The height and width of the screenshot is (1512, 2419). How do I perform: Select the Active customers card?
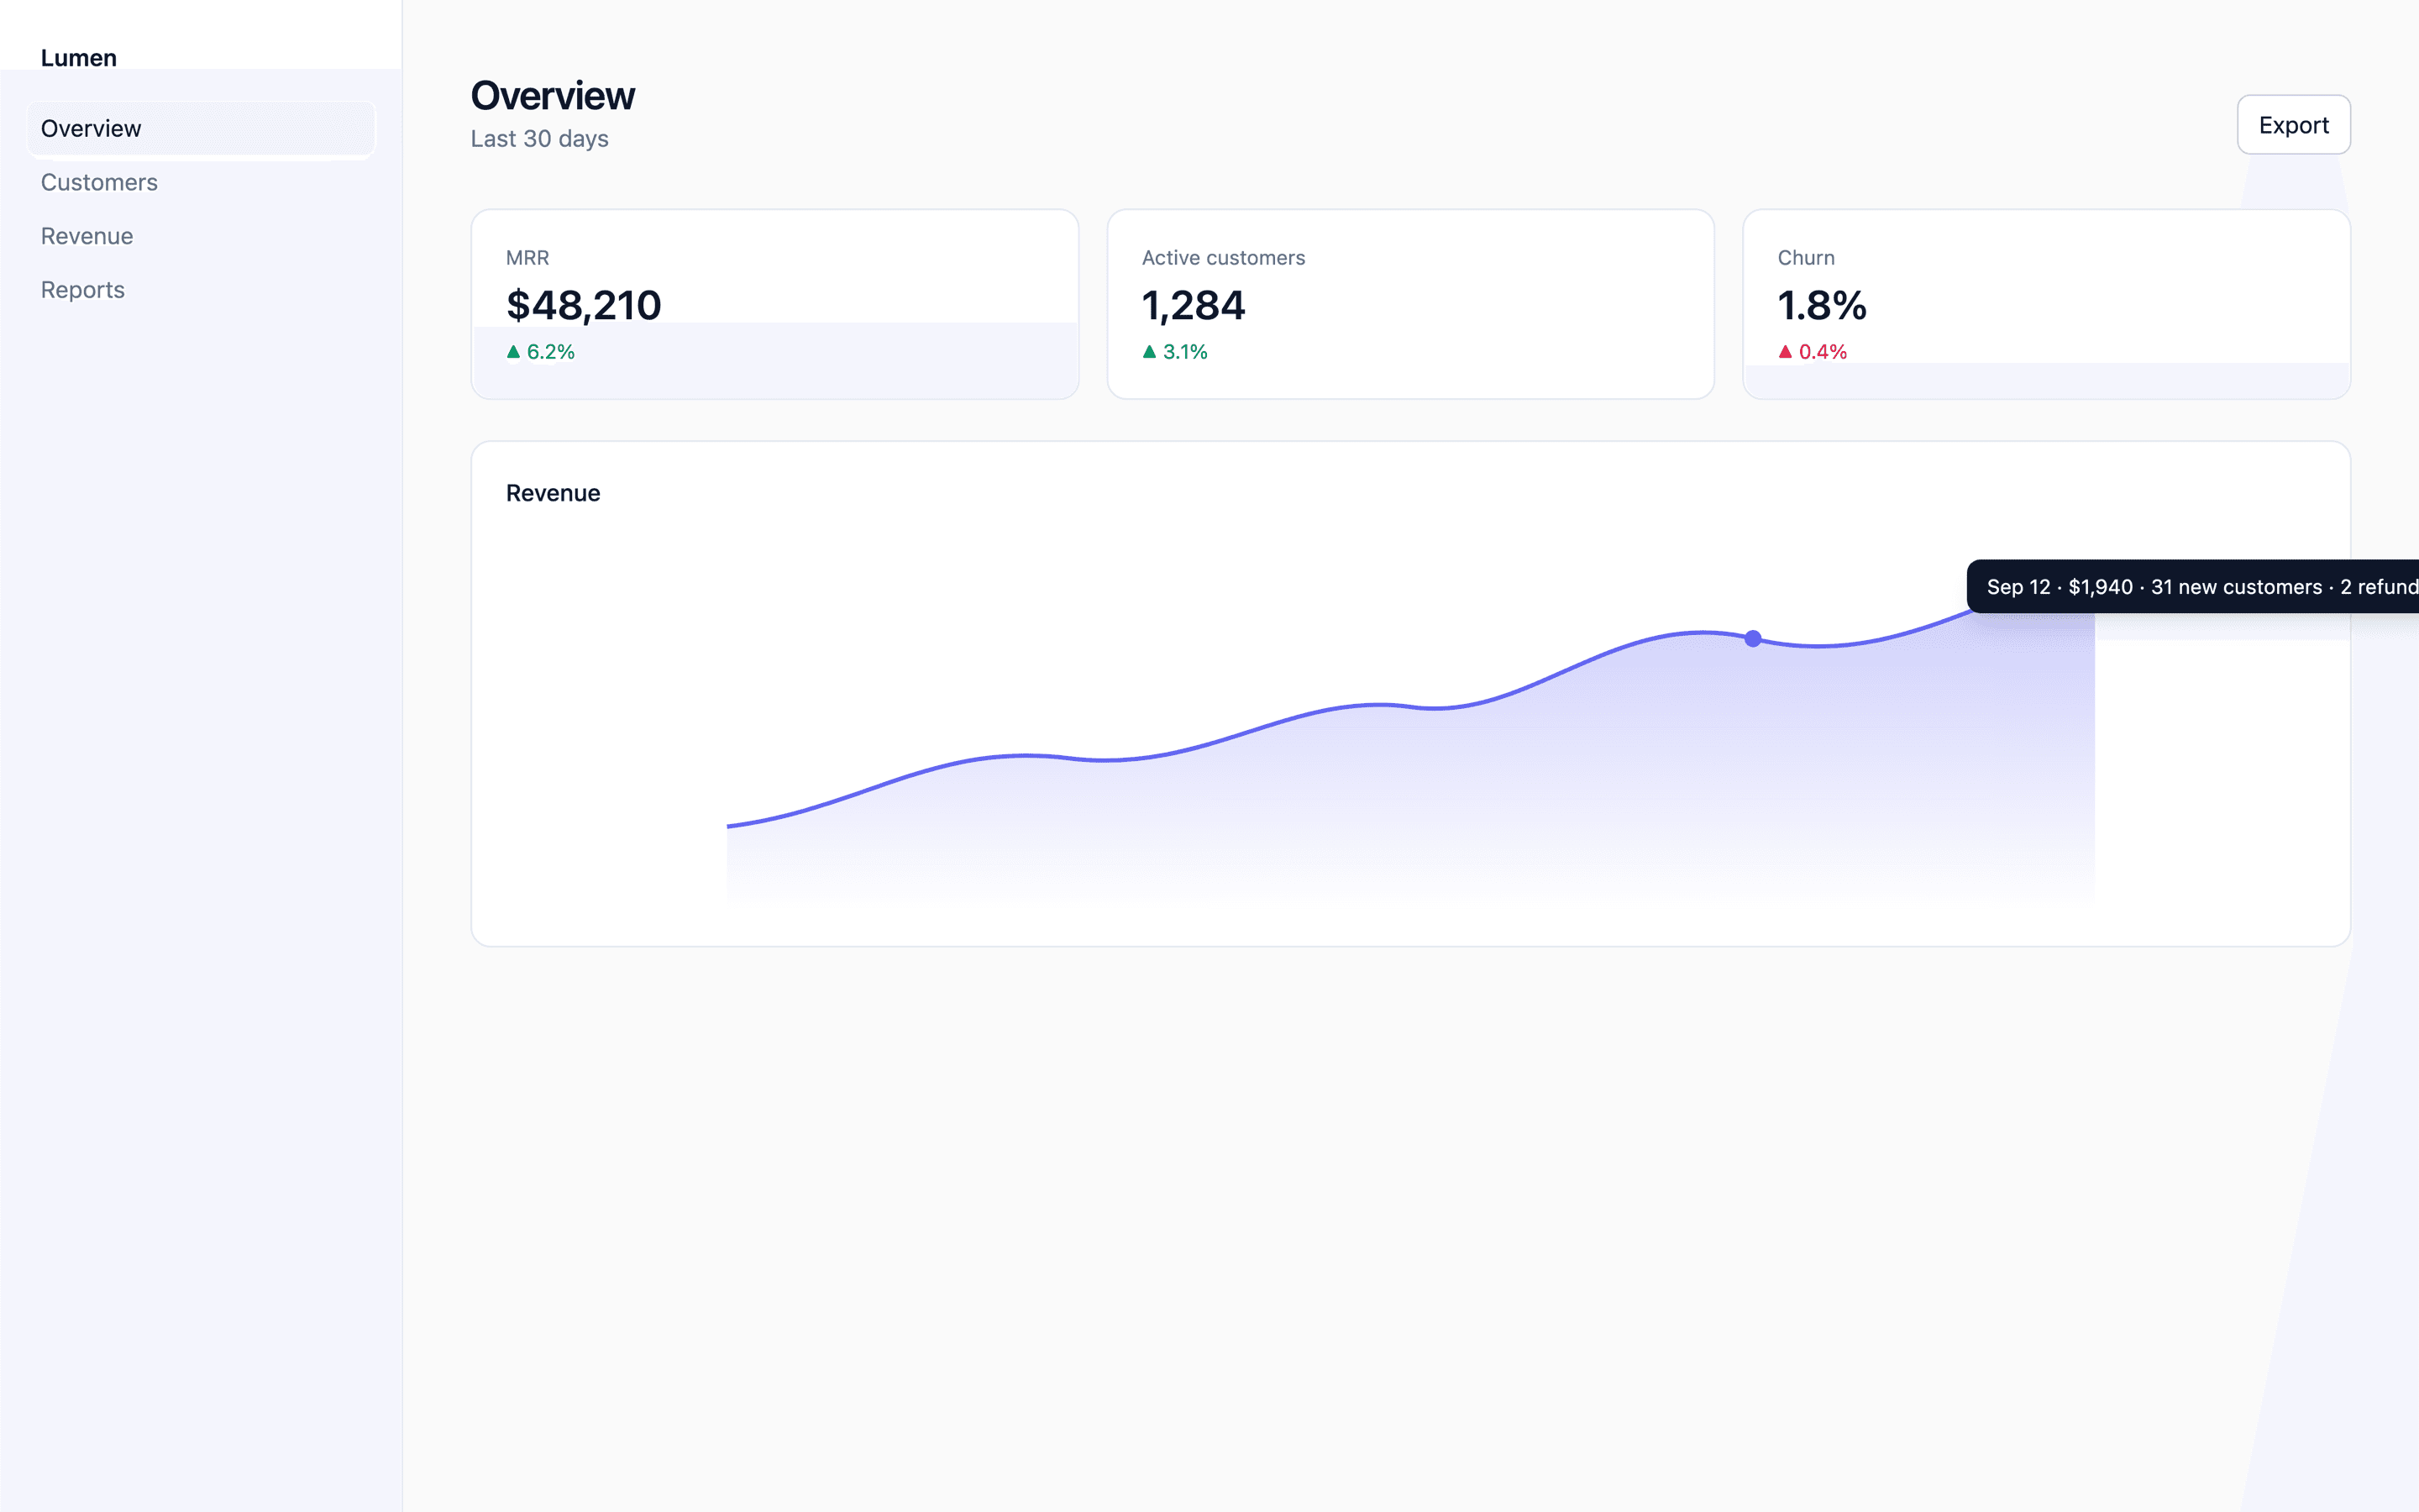click(1410, 304)
